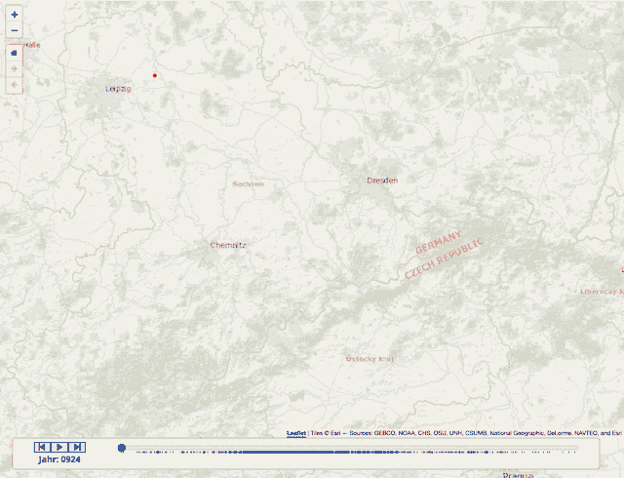This screenshot has width=624, height=478.
Task: Skip to the last year of timeline
Action: [x=77, y=448]
